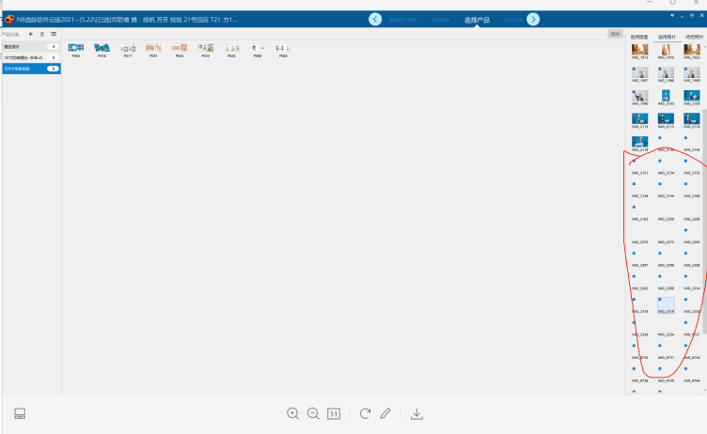Viewport: 707px width, 434px height.
Task: Select the P024 product template thumbnail
Action: coord(231,50)
